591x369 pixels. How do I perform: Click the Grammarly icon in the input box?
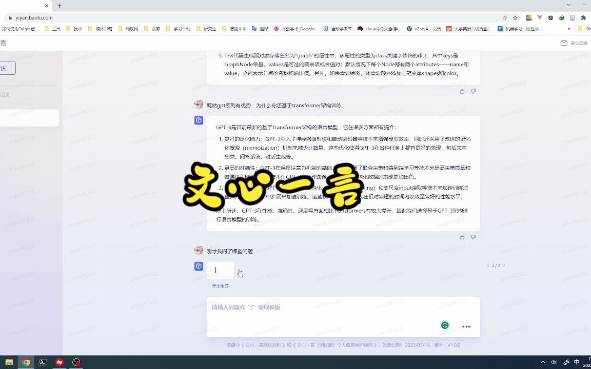point(444,325)
